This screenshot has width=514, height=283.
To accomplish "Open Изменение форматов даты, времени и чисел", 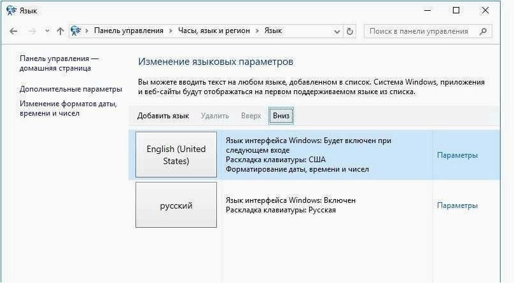I will (68, 108).
